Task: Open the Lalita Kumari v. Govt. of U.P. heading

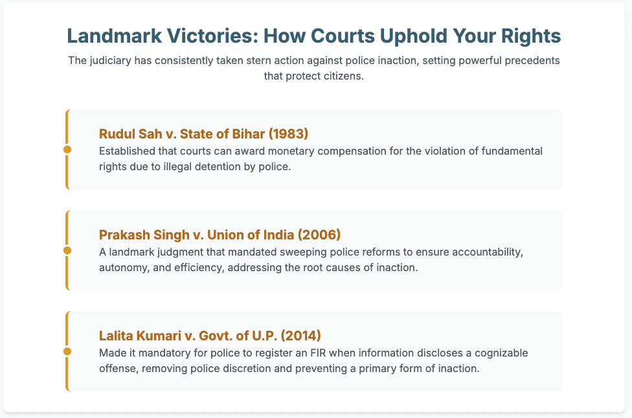Action: tap(210, 336)
